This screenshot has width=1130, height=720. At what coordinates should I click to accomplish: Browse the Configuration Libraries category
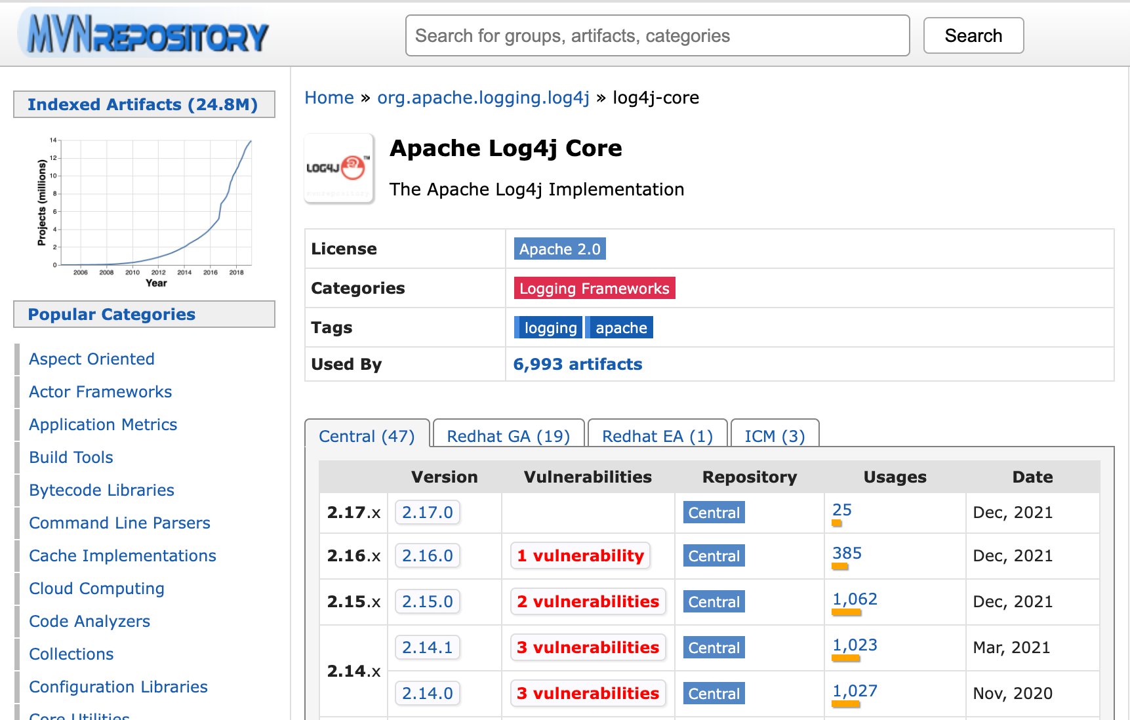[x=118, y=687]
